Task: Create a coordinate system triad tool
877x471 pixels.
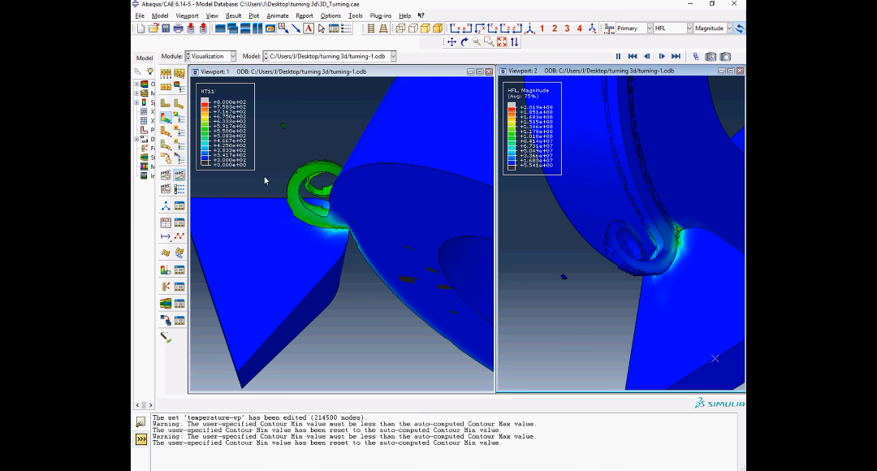Action: pos(166,206)
